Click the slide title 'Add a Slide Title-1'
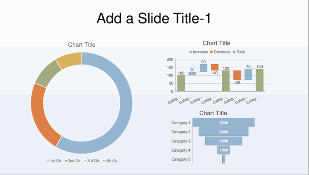Image resolution: width=309 pixels, height=175 pixels. (154, 18)
